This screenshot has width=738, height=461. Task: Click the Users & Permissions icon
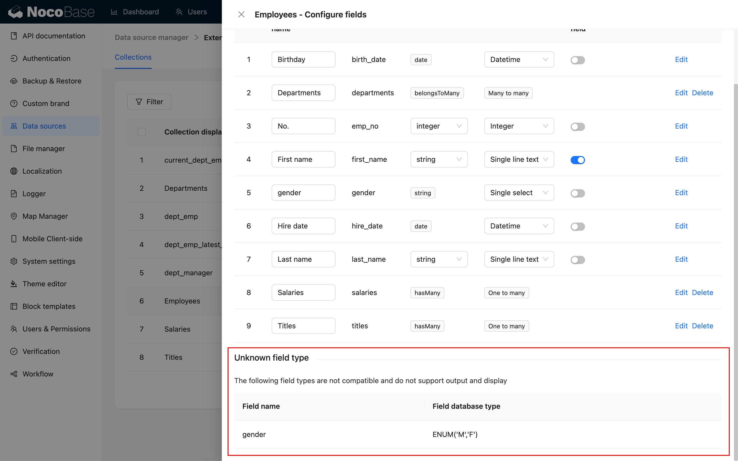tap(14, 329)
